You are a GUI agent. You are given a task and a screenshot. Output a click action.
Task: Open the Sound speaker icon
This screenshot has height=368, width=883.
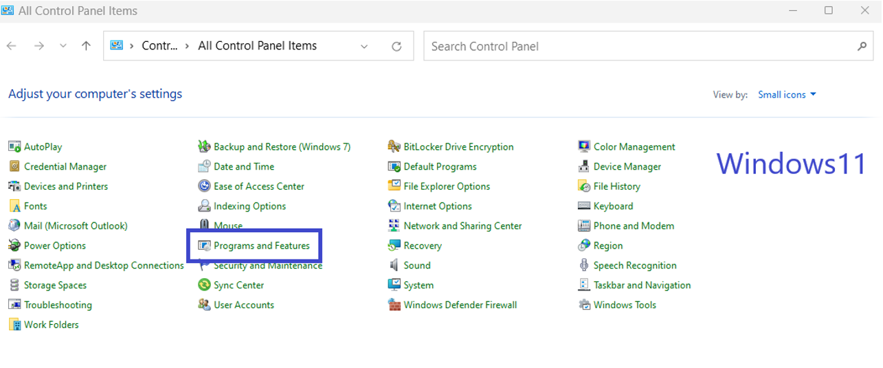(x=394, y=266)
